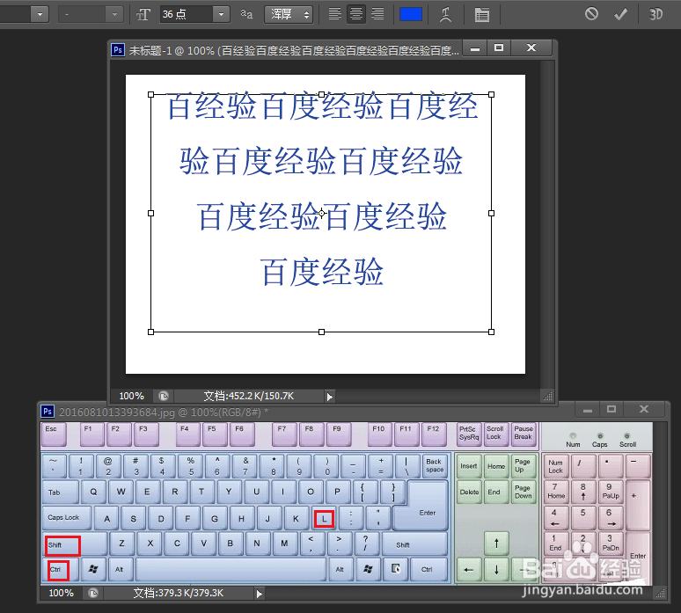Open the Create Warped Text icon
The image size is (681, 613).
click(445, 14)
